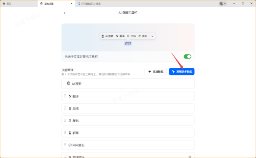Click the search icon on the AI 搜索 tab
256x158 pixels.
point(79,3)
